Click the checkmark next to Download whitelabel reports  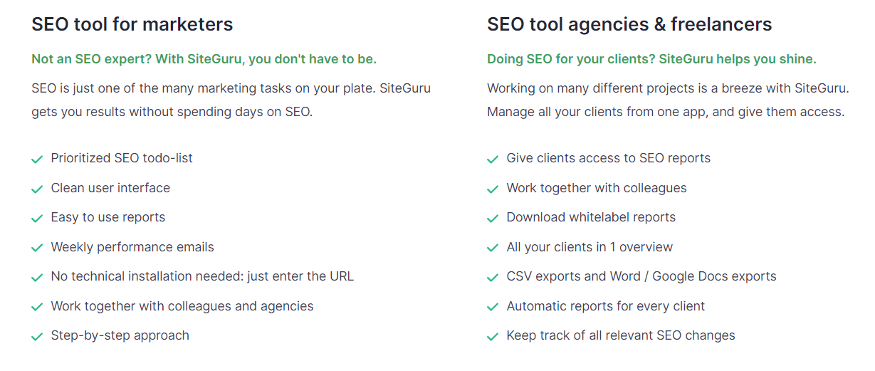493,219
